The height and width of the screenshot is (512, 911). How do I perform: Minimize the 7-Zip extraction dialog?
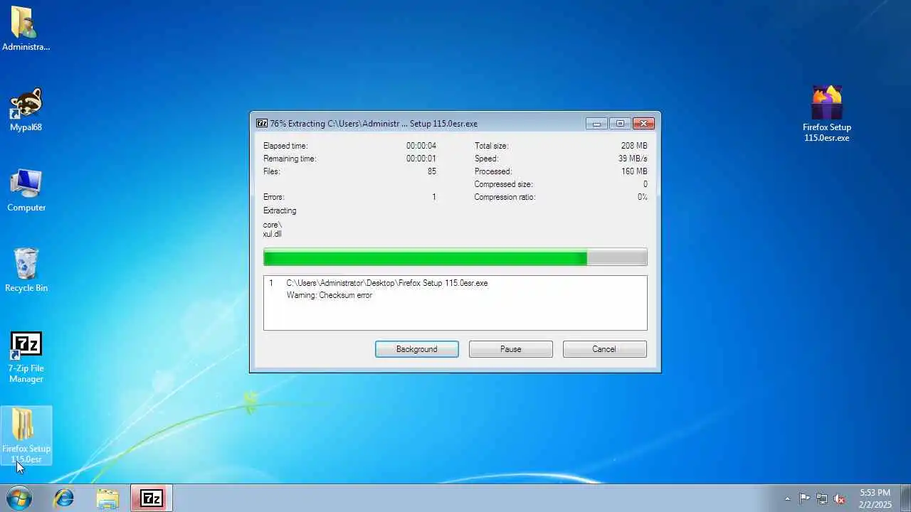click(596, 124)
